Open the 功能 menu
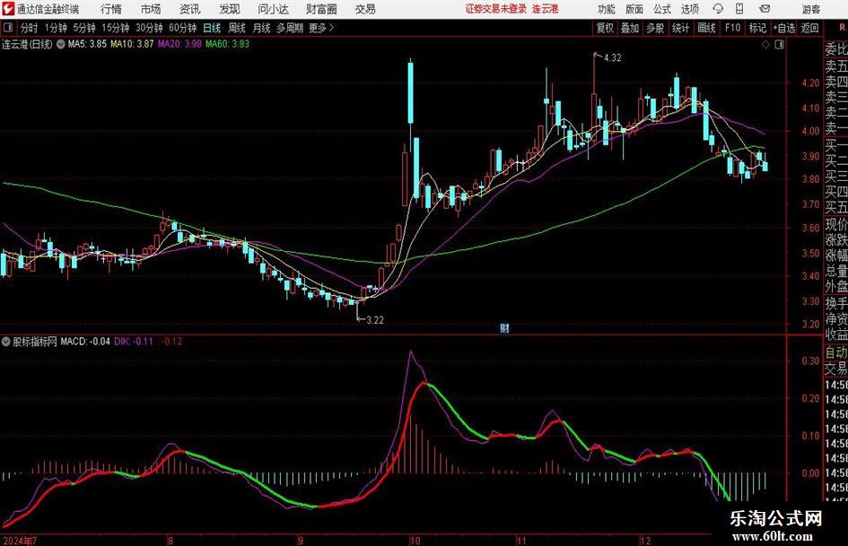The image size is (848, 546). click(607, 9)
